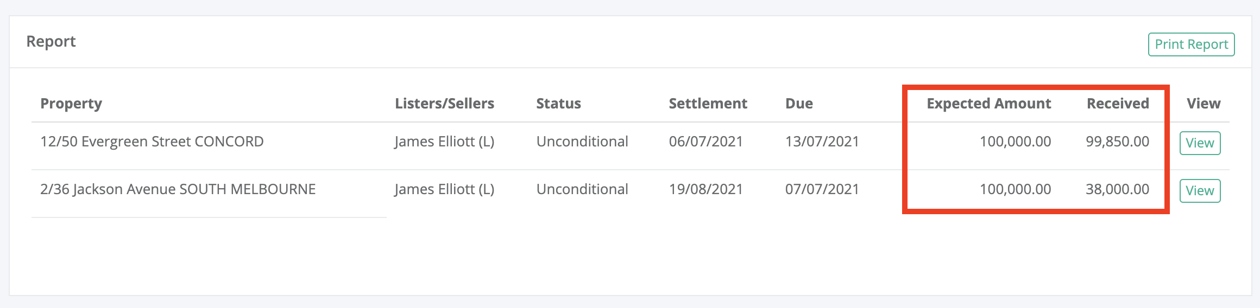Click the Received column header
This screenshot has width=1260, height=308.
point(1118,104)
